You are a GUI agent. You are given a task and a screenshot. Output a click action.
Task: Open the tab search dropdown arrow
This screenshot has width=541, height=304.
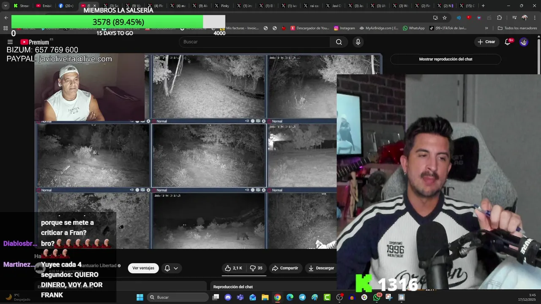pyautogui.click(x=5, y=6)
